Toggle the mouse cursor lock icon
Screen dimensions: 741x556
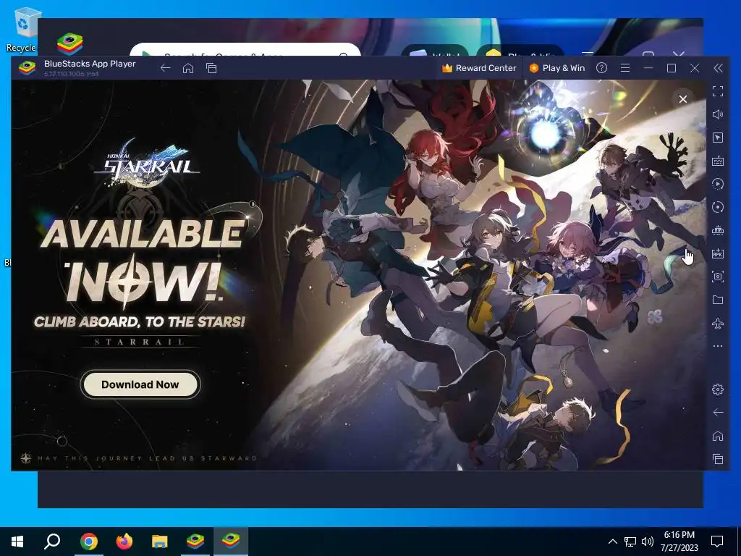[718, 138]
